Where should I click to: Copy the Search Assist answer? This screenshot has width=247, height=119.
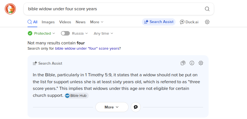pyautogui.click(x=183, y=63)
